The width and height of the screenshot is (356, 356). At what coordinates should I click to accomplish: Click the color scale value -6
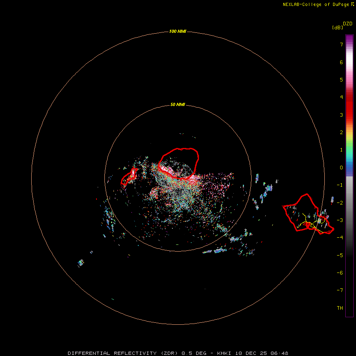pyautogui.click(x=340, y=273)
